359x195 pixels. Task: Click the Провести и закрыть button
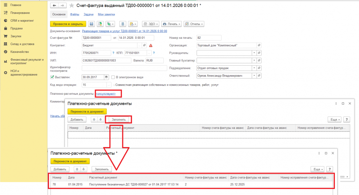[68, 24]
